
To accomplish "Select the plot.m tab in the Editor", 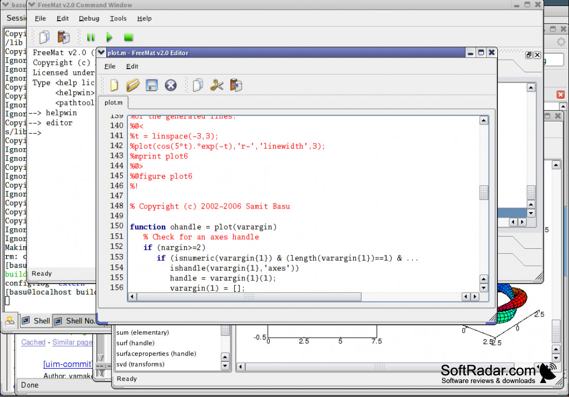I will click(x=113, y=103).
